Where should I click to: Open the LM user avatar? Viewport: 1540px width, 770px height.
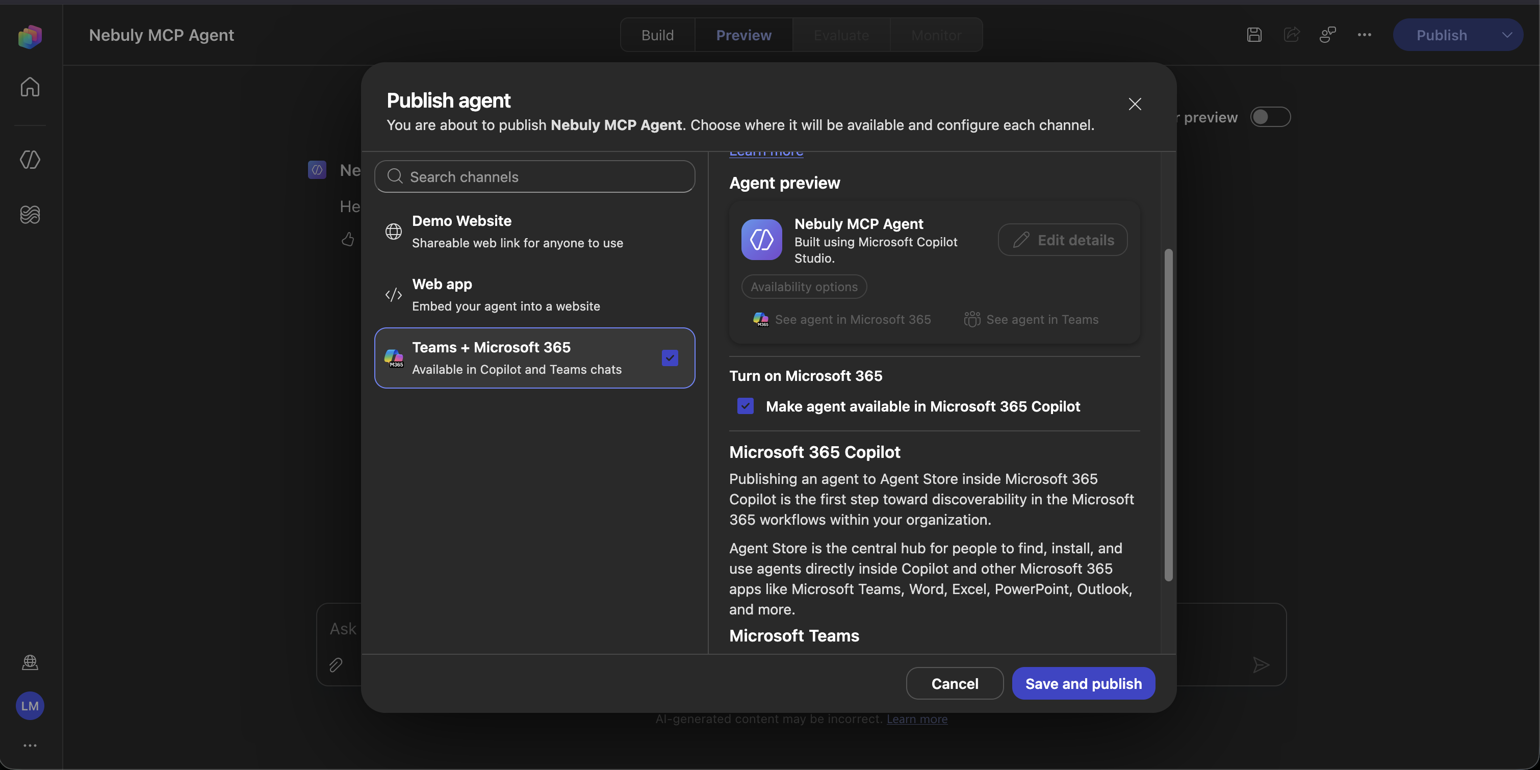pyautogui.click(x=30, y=705)
